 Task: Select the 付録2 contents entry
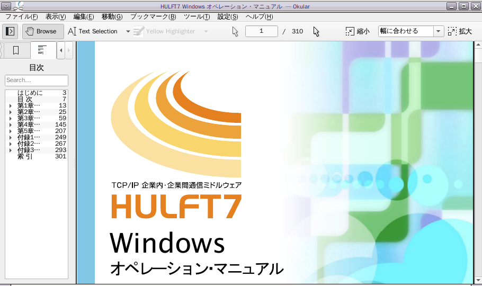[x=29, y=144]
